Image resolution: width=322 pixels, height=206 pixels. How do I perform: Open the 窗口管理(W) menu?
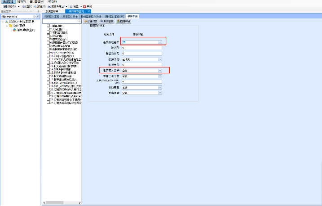[x=37, y=1]
